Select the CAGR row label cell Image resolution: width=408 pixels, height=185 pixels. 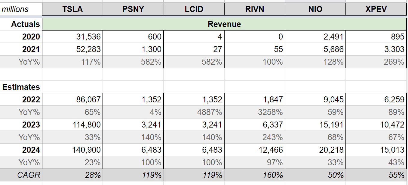pos(21,175)
